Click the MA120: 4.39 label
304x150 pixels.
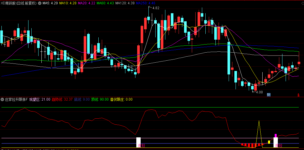(x=125, y=3)
